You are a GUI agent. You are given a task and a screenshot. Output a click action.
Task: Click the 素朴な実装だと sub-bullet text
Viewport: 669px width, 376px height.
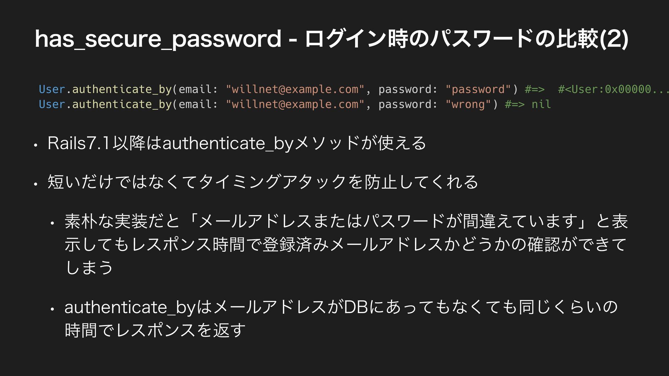(346, 221)
